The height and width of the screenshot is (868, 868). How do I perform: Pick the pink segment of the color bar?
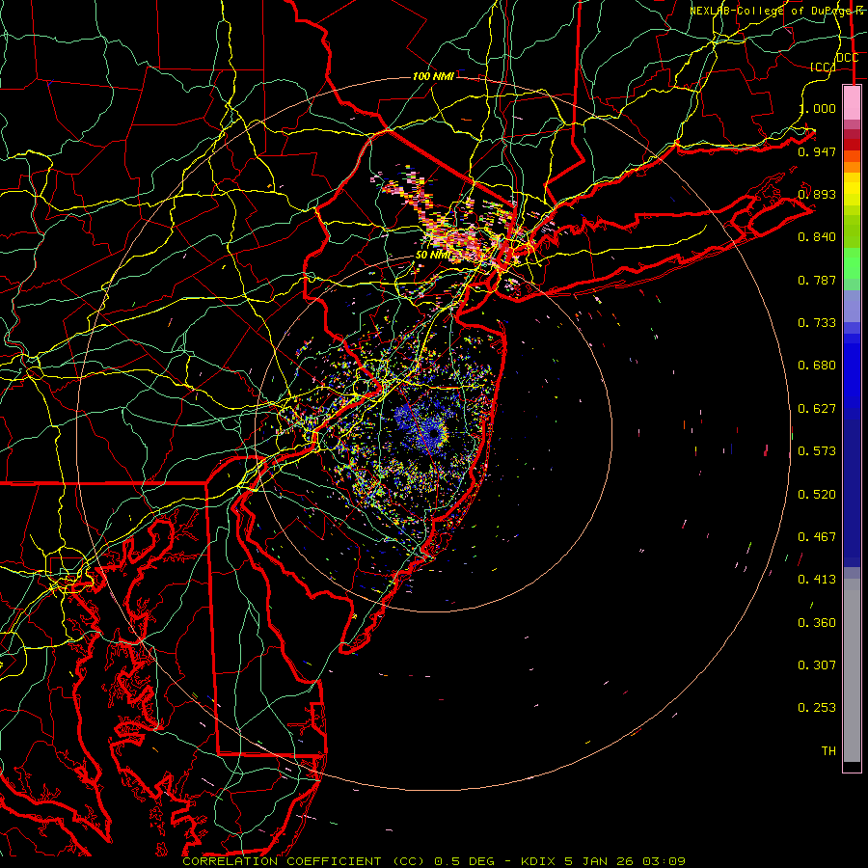[x=852, y=103]
